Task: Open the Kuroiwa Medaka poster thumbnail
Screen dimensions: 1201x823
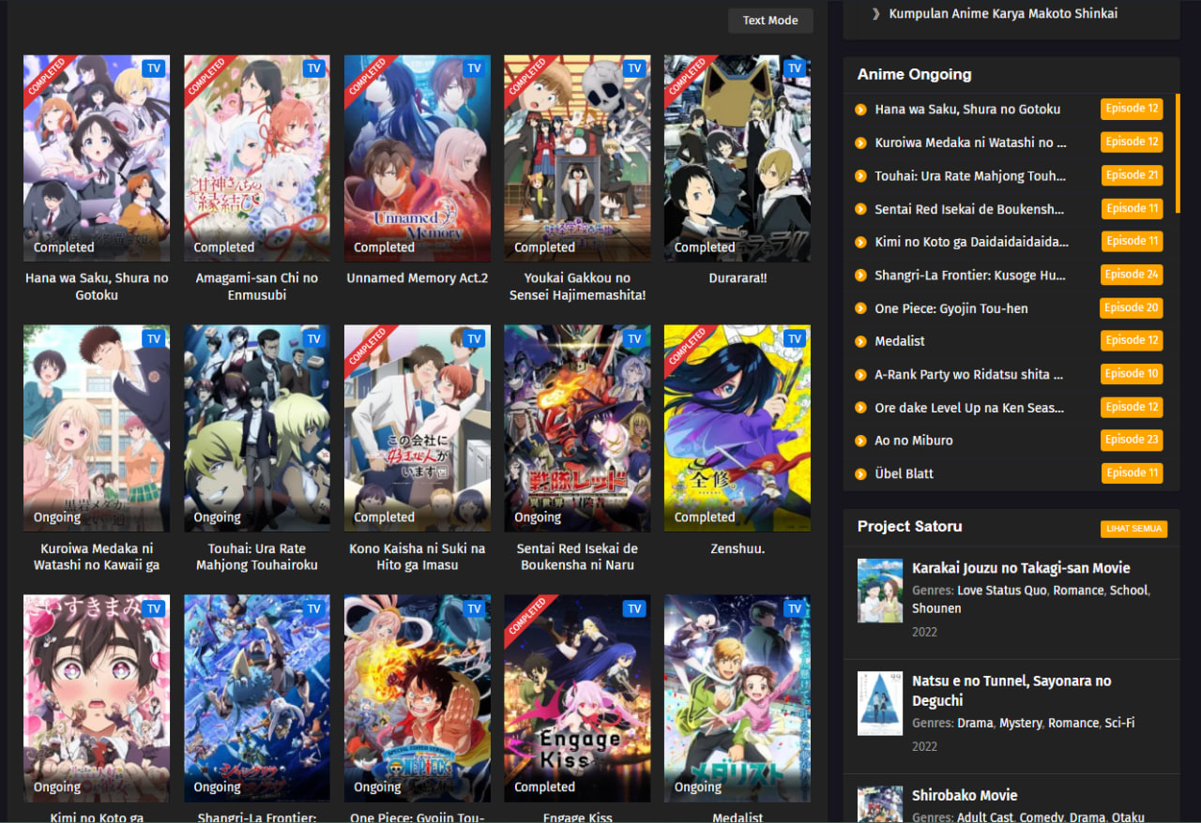Action: point(97,428)
